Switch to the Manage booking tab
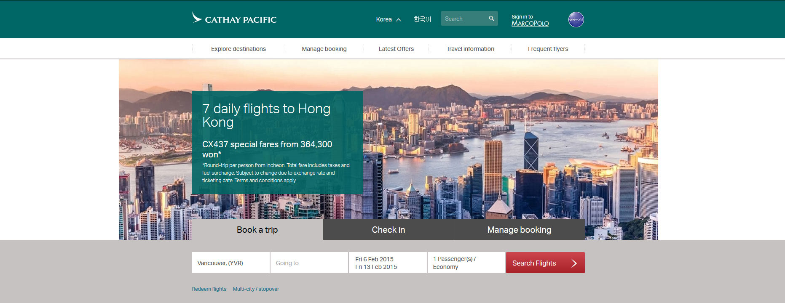 (519, 229)
